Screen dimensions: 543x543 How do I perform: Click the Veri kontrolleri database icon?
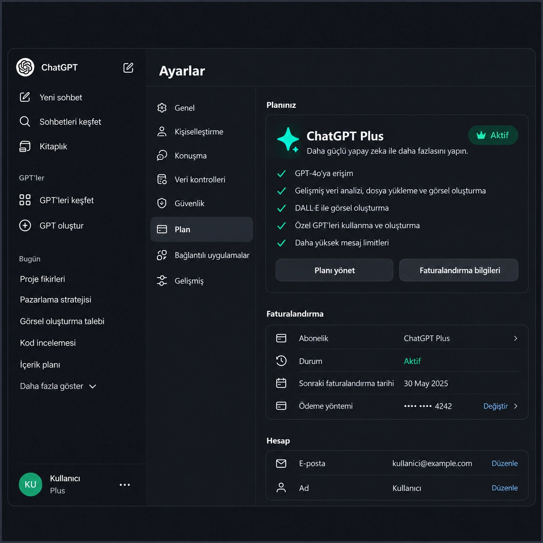(x=162, y=179)
